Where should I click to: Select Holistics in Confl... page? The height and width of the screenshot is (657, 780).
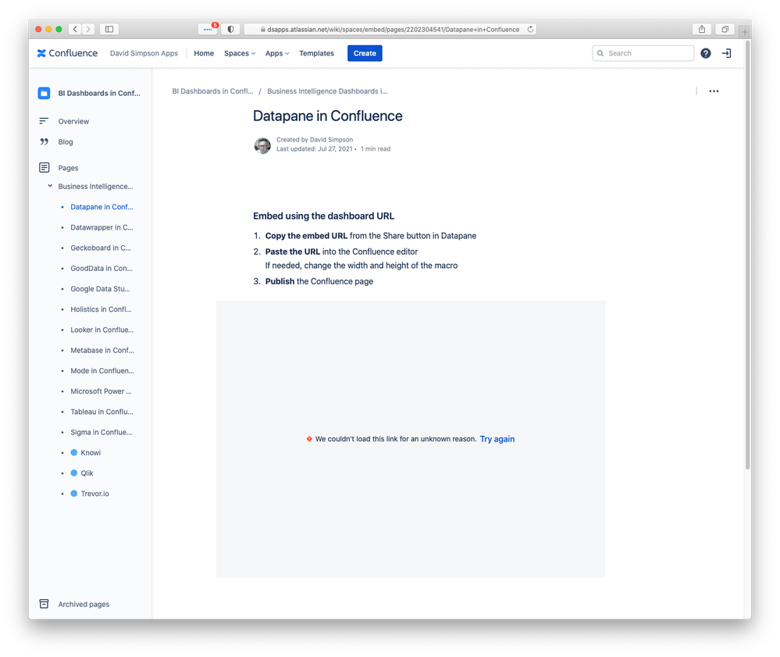[x=101, y=309]
